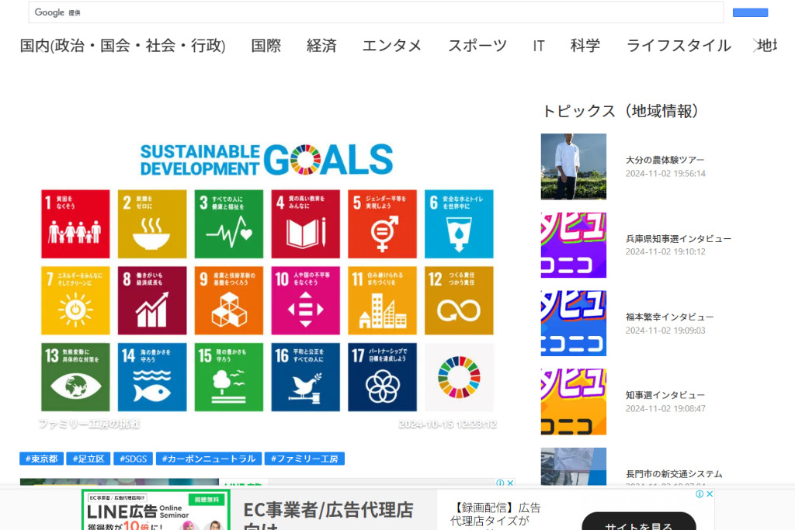Open the #カーボンニュートラル tag
Image resolution: width=795 pixels, height=530 pixels.
pos(208,459)
